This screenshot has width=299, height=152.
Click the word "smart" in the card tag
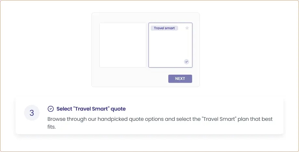pyautogui.click(x=170, y=28)
